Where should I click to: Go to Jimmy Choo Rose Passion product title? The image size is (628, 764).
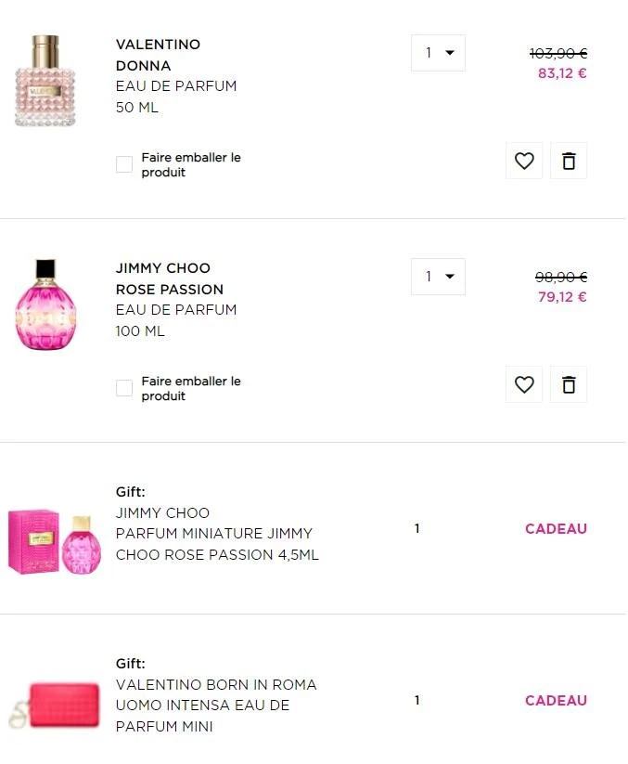point(169,278)
